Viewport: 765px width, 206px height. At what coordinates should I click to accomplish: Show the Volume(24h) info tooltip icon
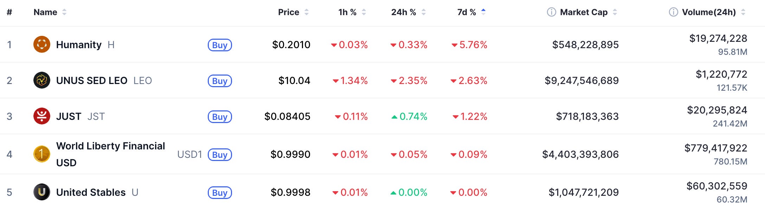pyautogui.click(x=673, y=12)
